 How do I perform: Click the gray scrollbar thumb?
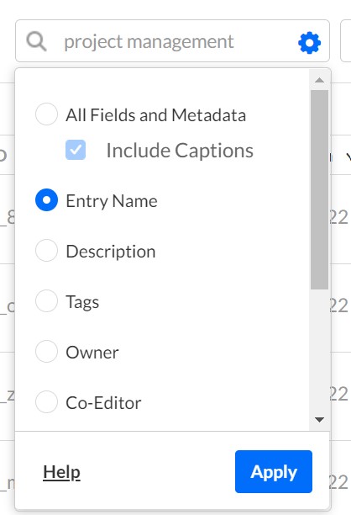pos(320,190)
